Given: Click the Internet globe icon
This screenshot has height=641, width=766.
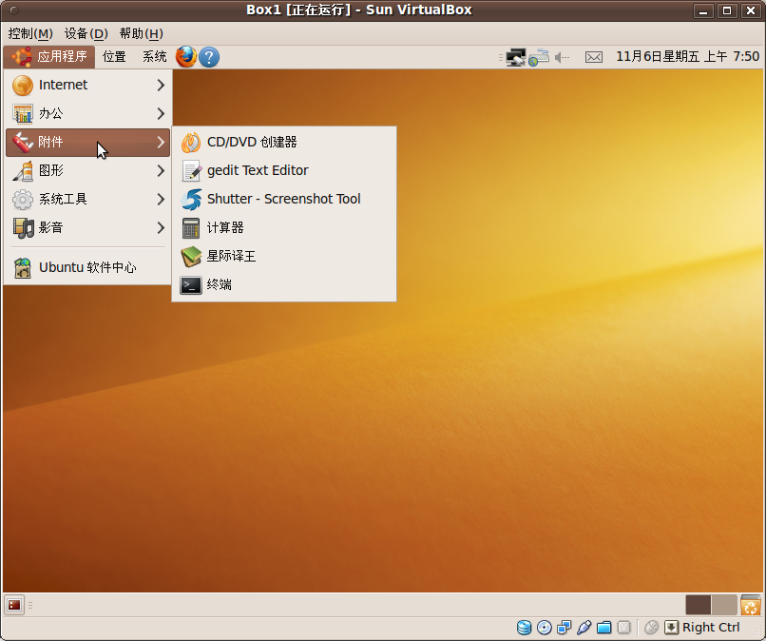Looking at the screenshot, I should 23,85.
